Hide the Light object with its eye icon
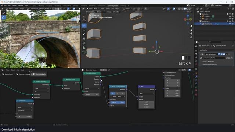Image resolution: width=235 pixels, height=132 pixels. coord(230,19)
